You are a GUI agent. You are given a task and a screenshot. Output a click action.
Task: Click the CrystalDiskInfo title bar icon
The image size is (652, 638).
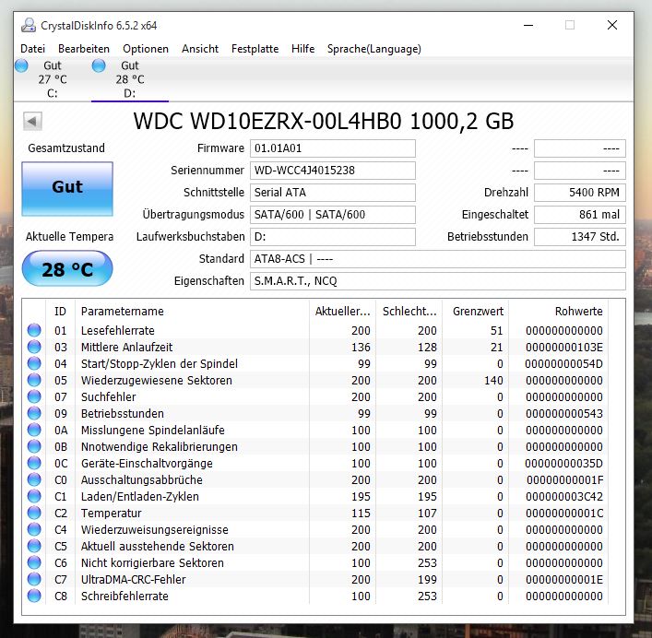29,25
